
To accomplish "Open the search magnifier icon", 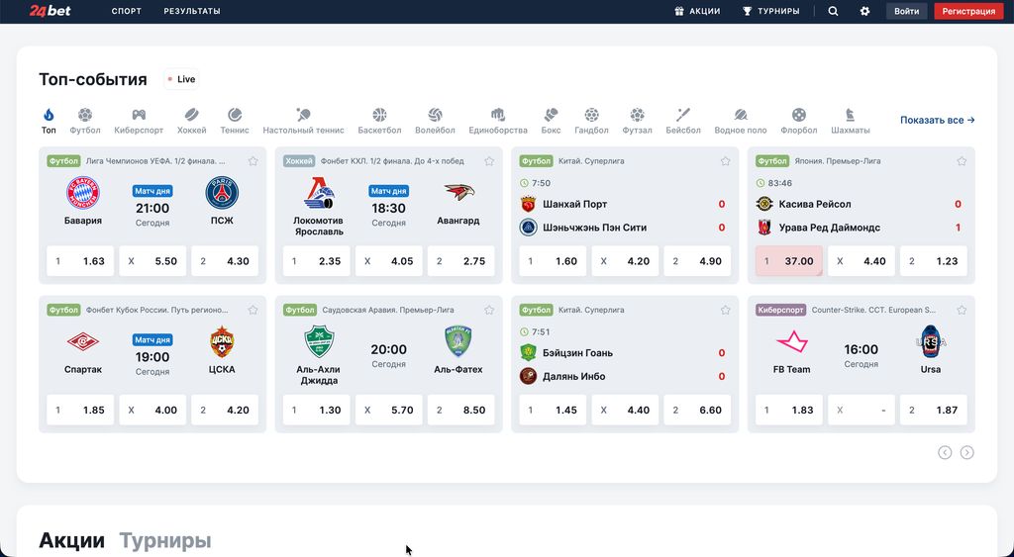I will click(833, 11).
